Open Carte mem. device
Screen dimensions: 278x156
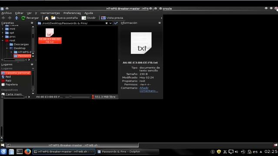pos(12,94)
